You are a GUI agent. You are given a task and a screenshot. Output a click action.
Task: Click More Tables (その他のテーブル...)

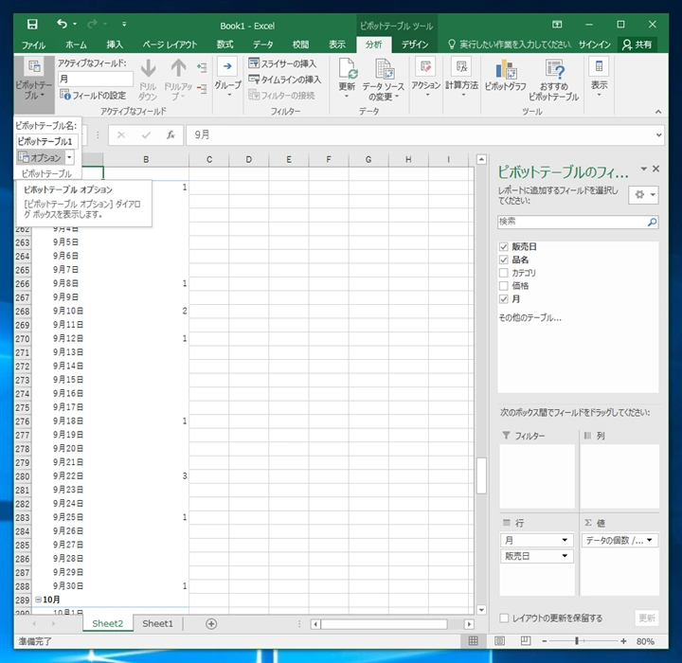pos(529,318)
